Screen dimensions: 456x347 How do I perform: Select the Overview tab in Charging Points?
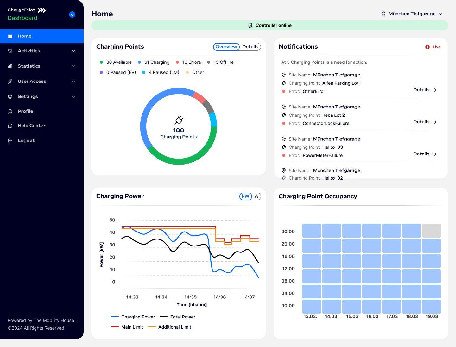(226, 47)
